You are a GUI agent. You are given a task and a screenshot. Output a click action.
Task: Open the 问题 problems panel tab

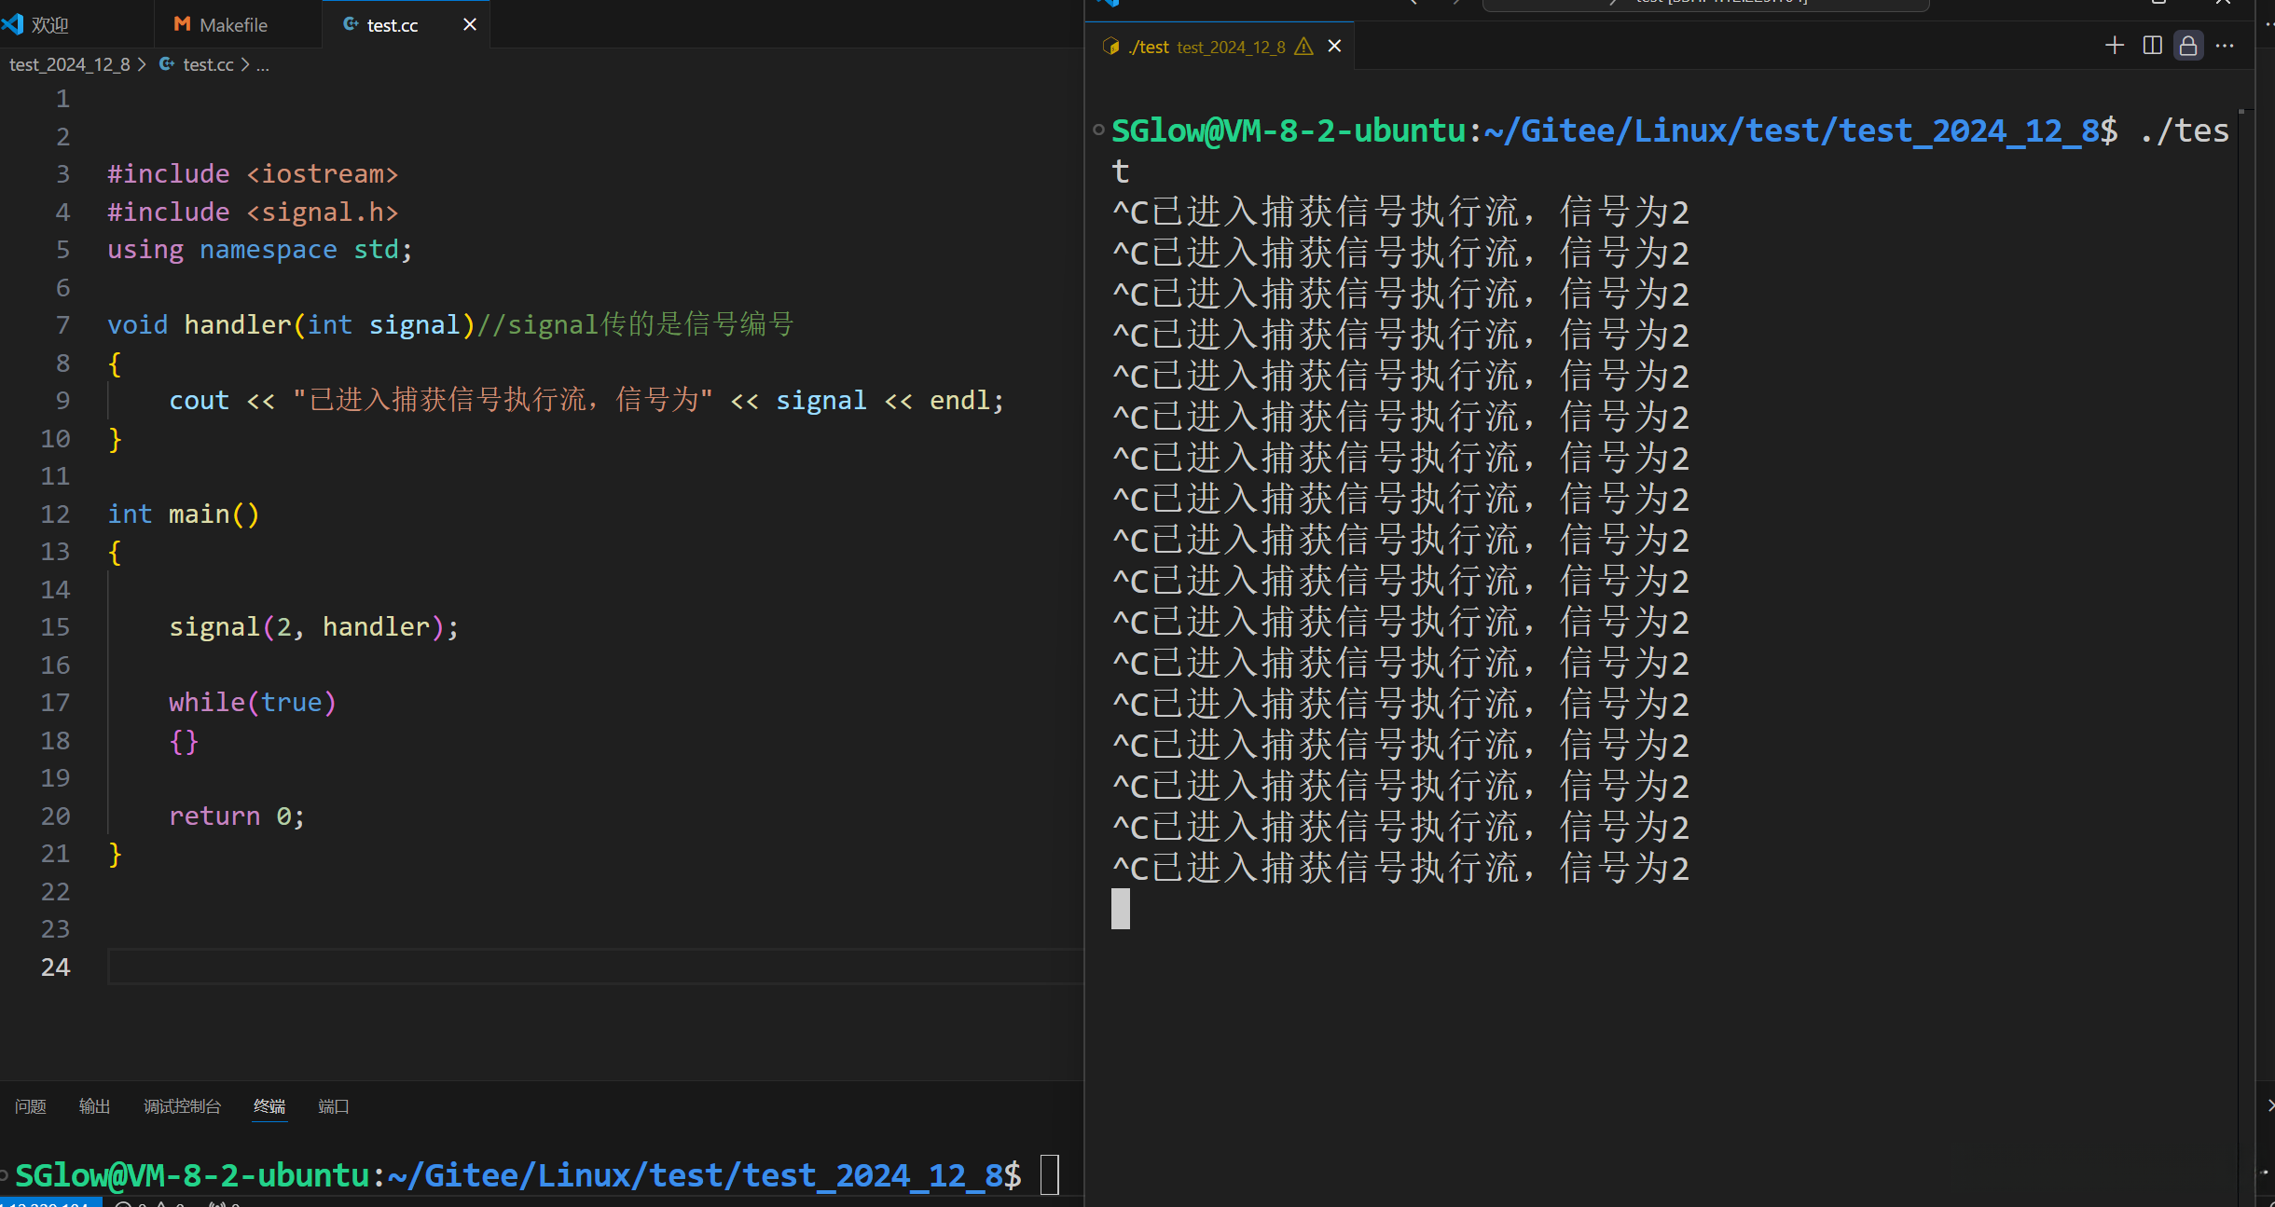(31, 1106)
